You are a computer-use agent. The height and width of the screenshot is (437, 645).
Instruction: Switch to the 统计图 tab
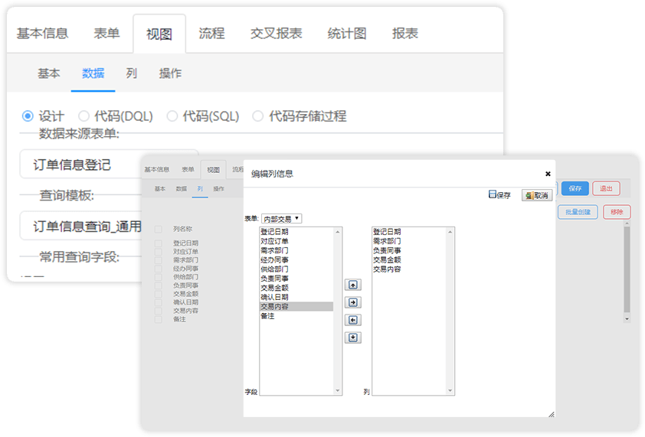(347, 34)
